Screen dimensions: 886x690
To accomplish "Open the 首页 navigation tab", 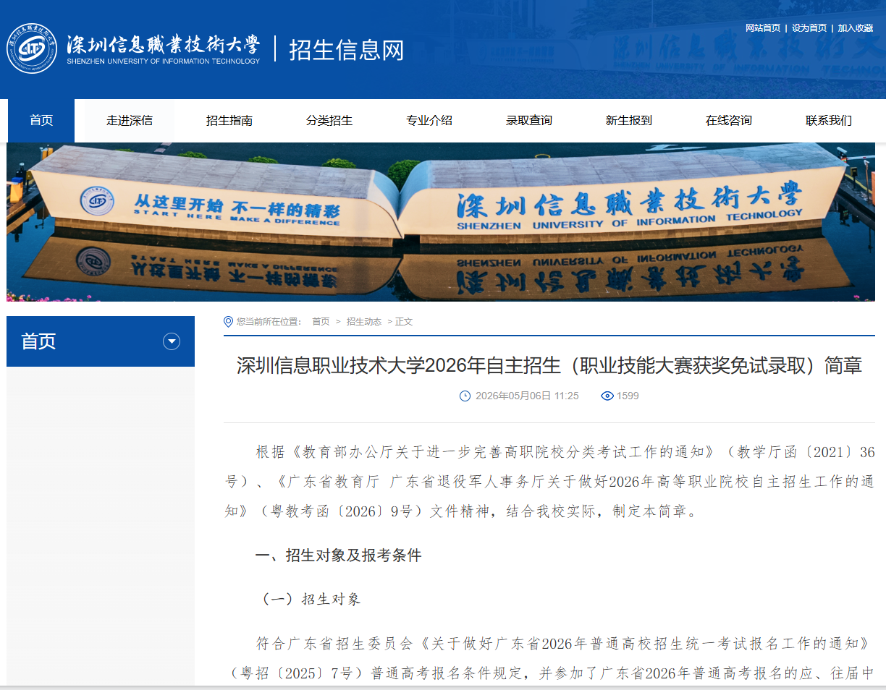I will [41, 121].
